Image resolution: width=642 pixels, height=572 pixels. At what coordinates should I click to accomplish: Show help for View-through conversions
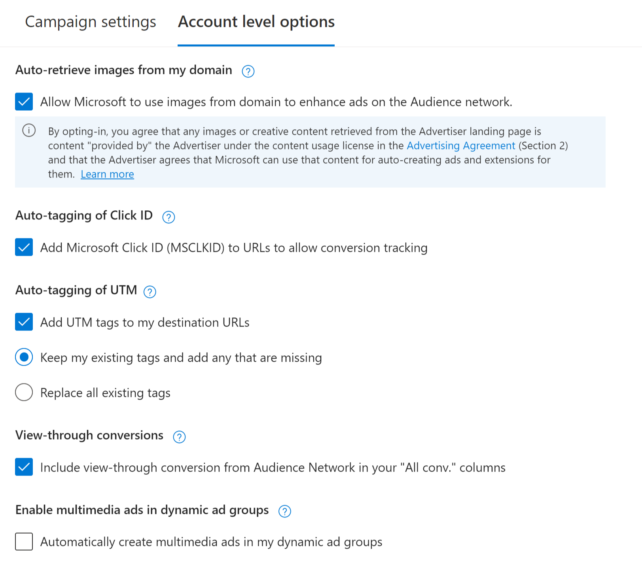click(x=179, y=437)
